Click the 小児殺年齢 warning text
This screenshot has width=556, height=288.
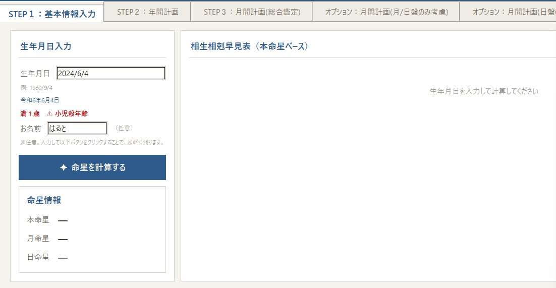pos(71,113)
